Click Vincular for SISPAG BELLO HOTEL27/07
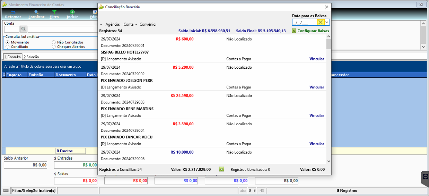Viewport: 429px width, 196px height. pyautogui.click(x=317, y=59)
